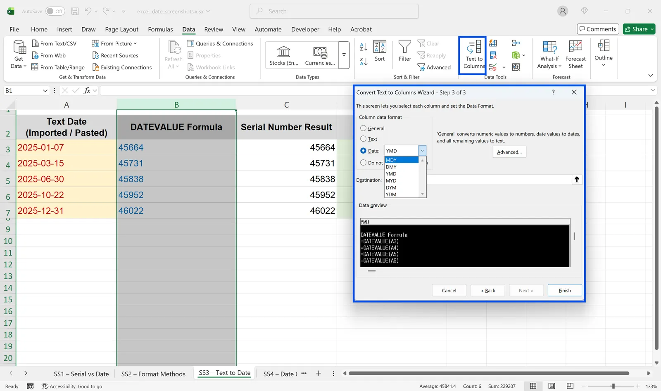The image size is (661, 391).
Task: Switch to Page Layout view in status bar
Action: tap(552, 386)
